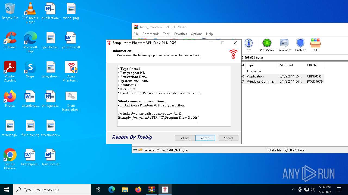Select the takeyahoo image file icon

[51, 70]
